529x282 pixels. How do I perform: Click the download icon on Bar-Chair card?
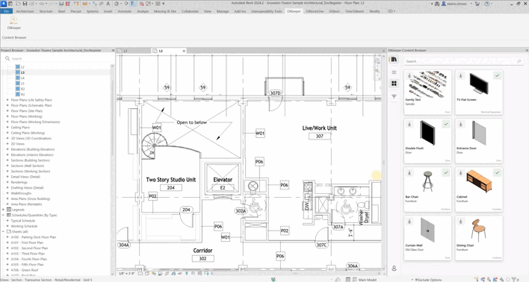click(409, 173)
